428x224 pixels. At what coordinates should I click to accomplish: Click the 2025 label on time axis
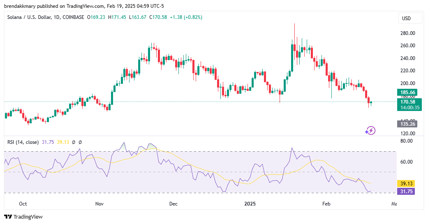250,203
